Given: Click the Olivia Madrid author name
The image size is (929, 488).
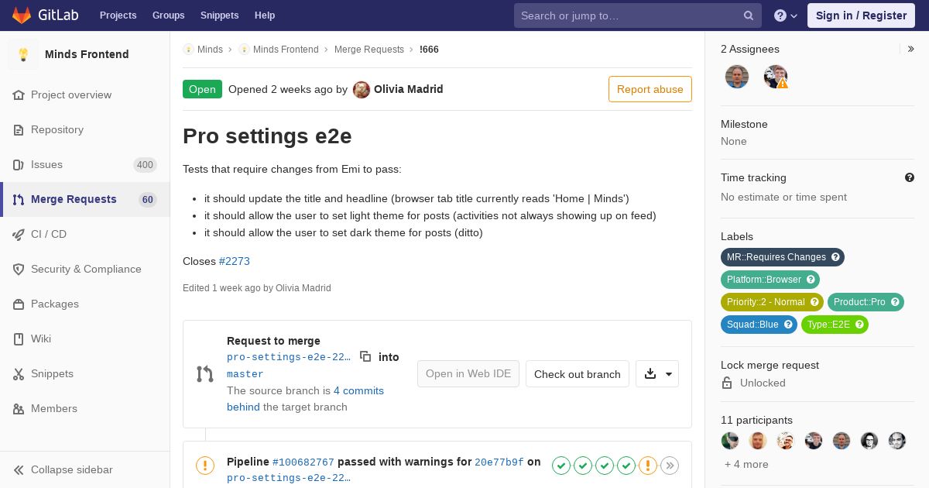Looking at the screenshot, I should (409, 89).
